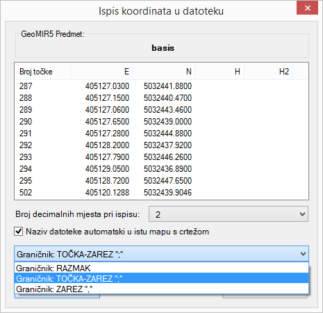Click the selected Graničnik: TOČKA-ZAREZ combo box

pyautogui.click(x=161, y=254)
